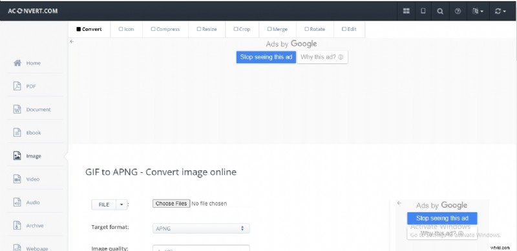The height and width of the screenshot is (251, 517).
Task: Open the grid view icon in header
Action: tap(406, 11)
